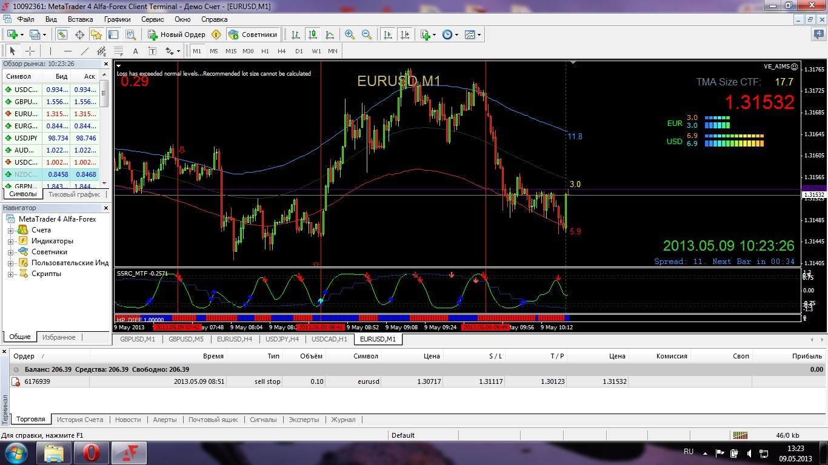Switch to the USDJPY,H4 chart tab
Screen dimensions: 828x465
(282, 339)
